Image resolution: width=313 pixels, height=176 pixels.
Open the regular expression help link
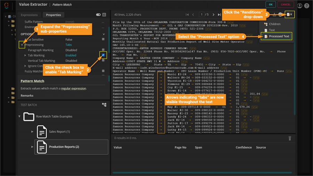click(73, 89)
